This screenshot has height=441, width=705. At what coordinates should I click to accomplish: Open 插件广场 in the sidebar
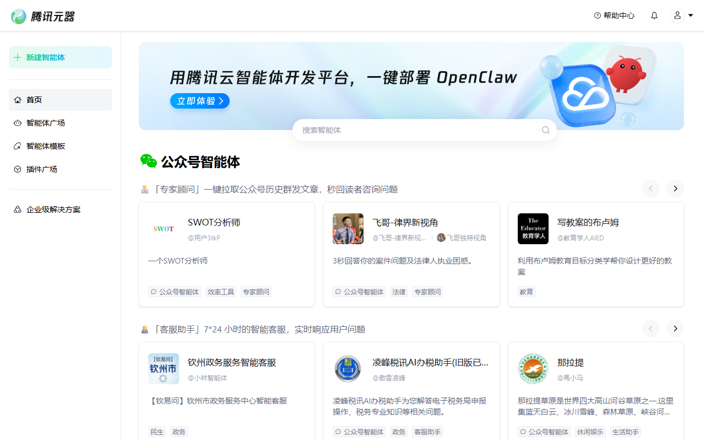coord(60,169)
